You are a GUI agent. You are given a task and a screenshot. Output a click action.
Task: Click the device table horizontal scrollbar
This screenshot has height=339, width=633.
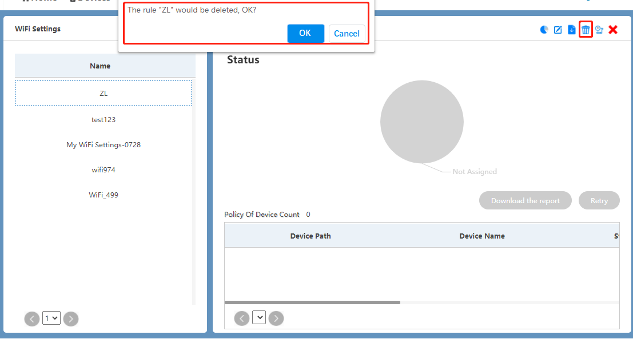(312, 302)
